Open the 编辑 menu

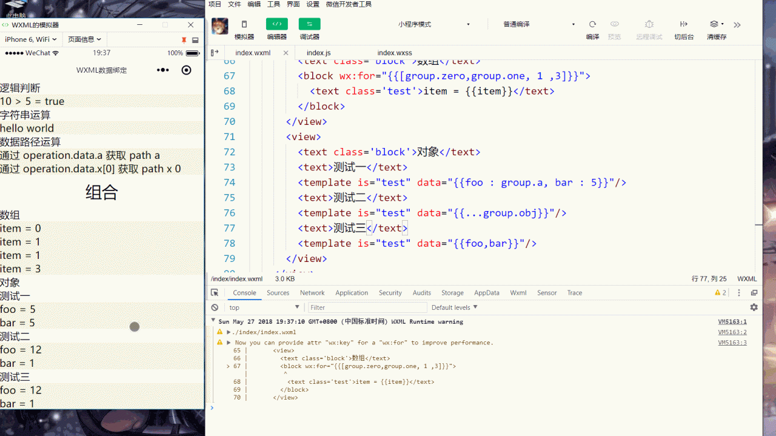254,4
